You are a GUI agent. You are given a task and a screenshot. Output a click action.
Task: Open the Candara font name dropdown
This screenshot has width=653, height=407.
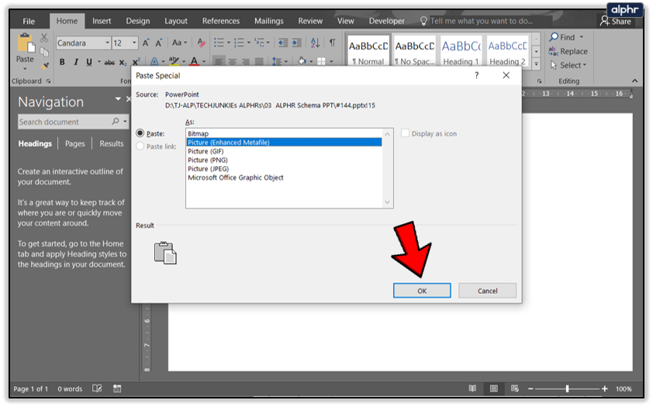107,43
